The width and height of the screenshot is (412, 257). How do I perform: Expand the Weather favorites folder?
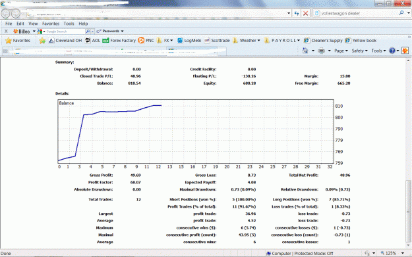247,41
